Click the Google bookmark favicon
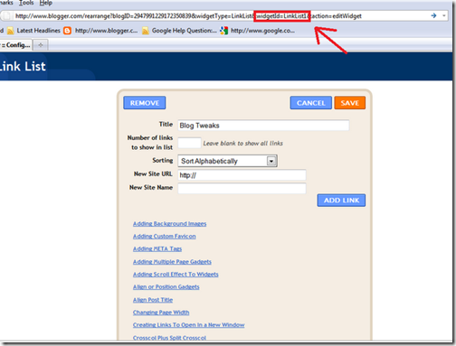Viewport: 456px width, 346px height. 223,31
